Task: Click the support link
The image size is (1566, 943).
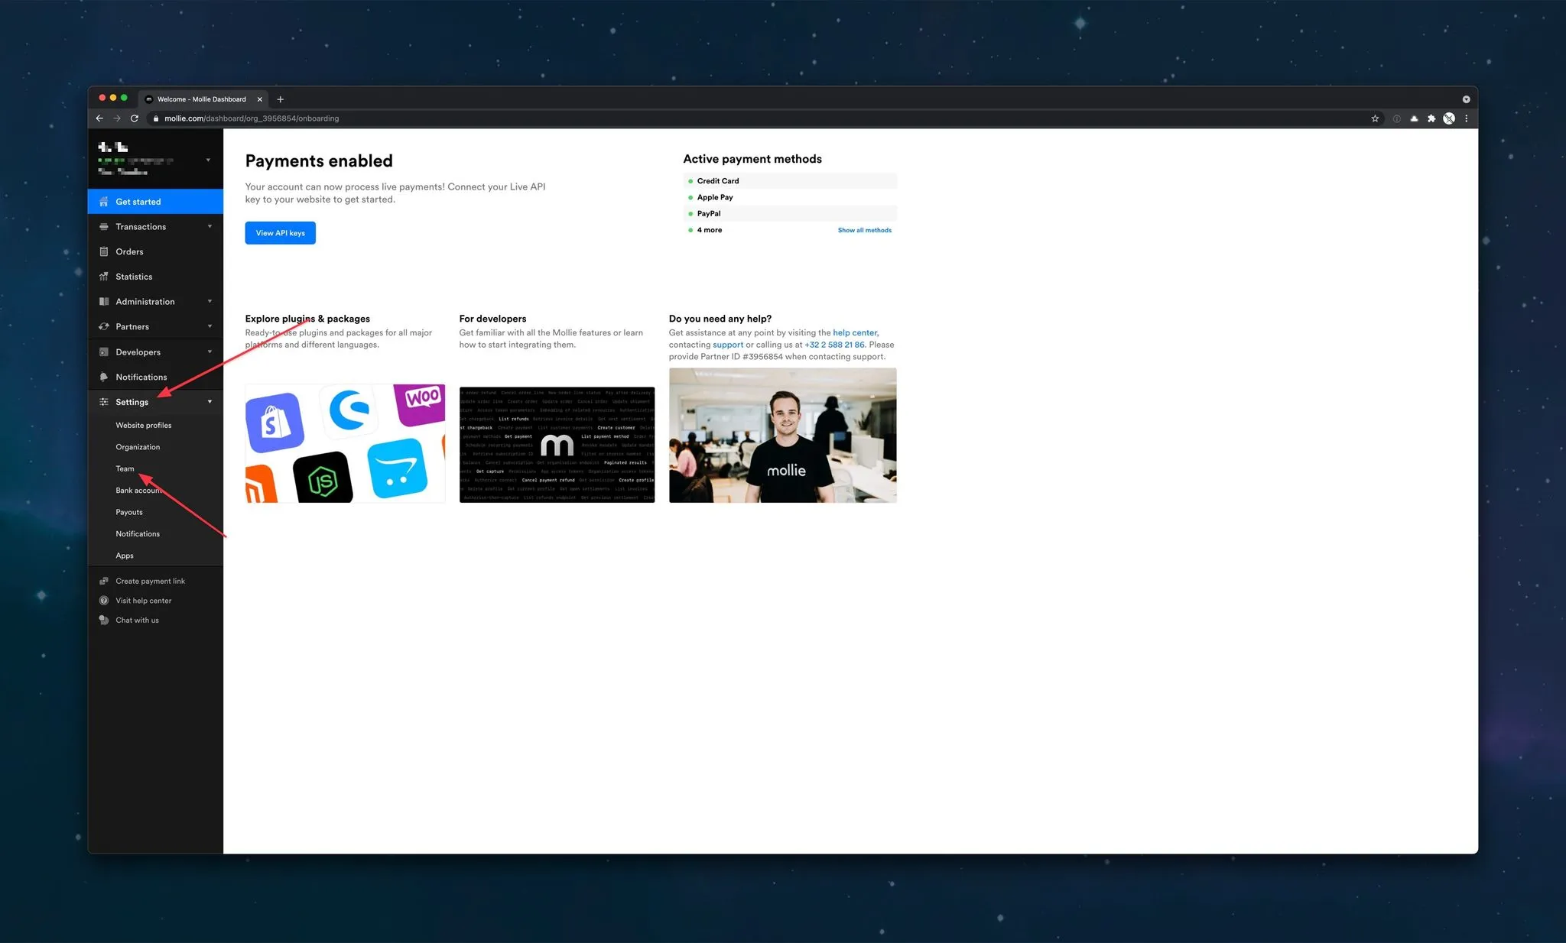Action: 728,345
